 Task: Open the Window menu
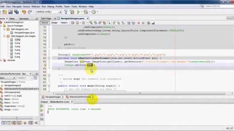pyautogui.click(x=83, y=7)
